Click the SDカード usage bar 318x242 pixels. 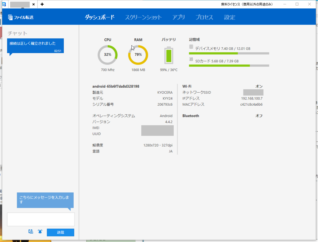coord(229,66)
